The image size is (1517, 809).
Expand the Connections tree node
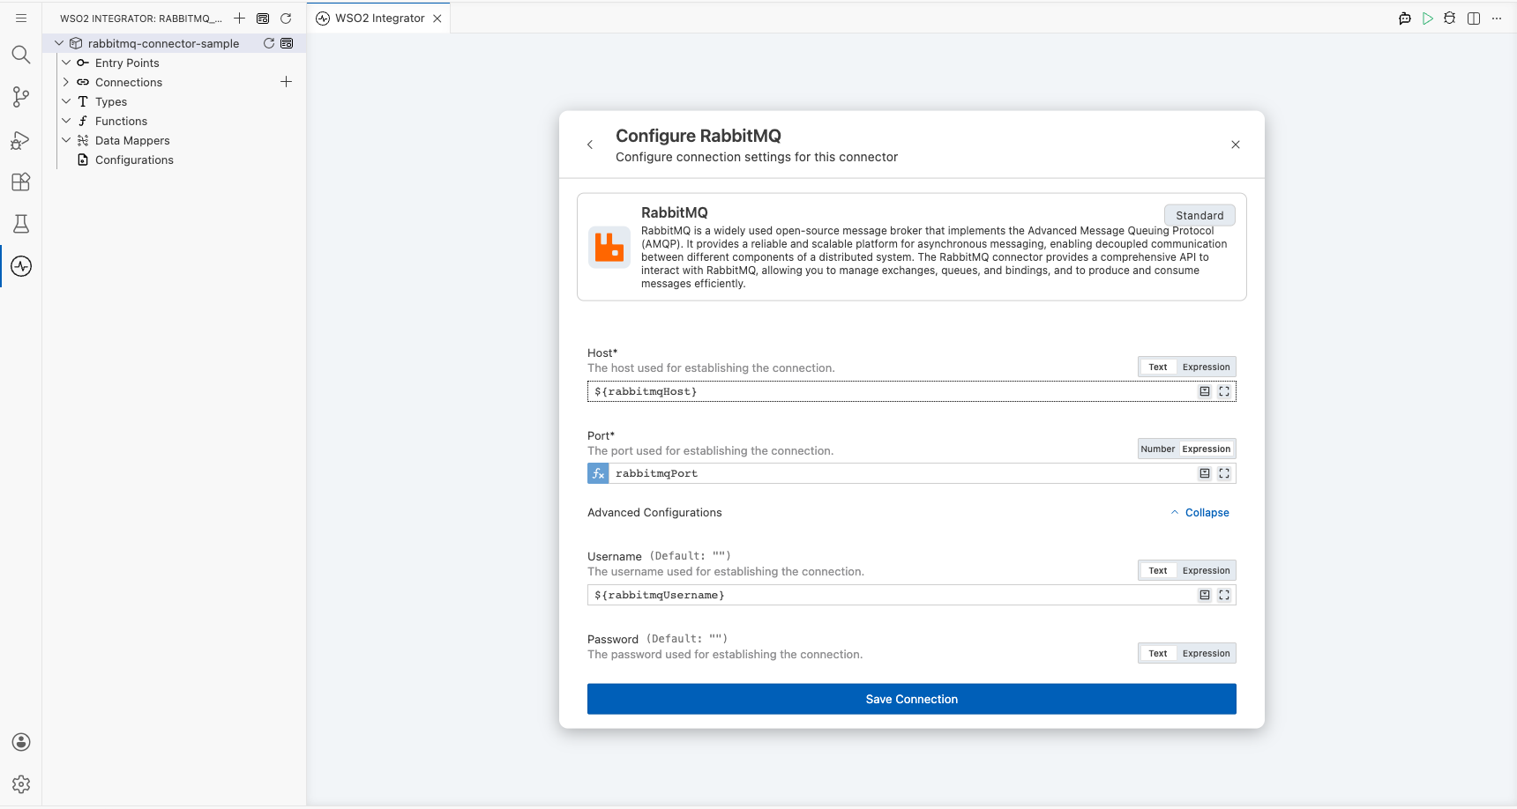click(x=66, y=82)
